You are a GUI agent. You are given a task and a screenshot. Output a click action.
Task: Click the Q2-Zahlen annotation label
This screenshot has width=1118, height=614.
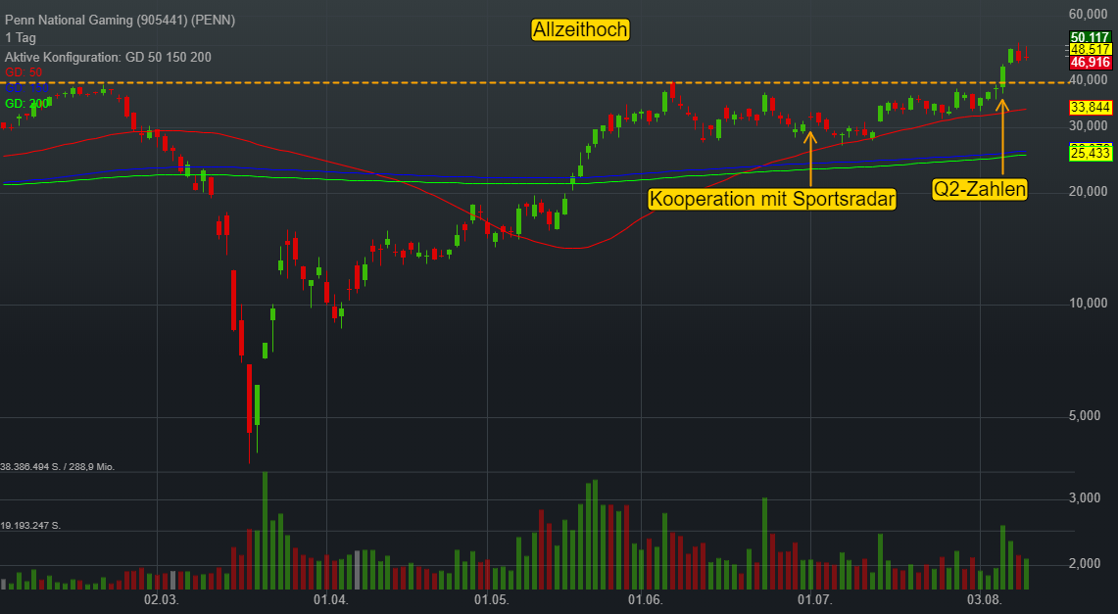pos(980,189)
